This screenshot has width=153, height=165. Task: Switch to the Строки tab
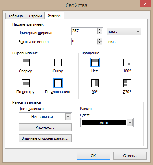point(35,16)
